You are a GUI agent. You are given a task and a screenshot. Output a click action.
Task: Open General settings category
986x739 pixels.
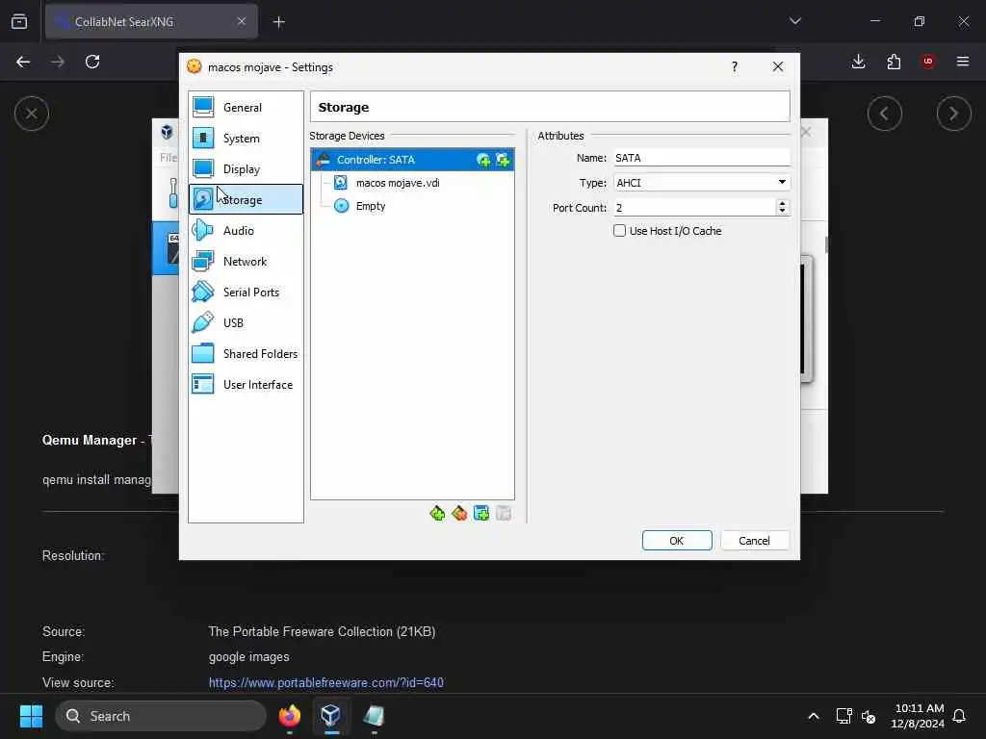(x=246, y=108)
